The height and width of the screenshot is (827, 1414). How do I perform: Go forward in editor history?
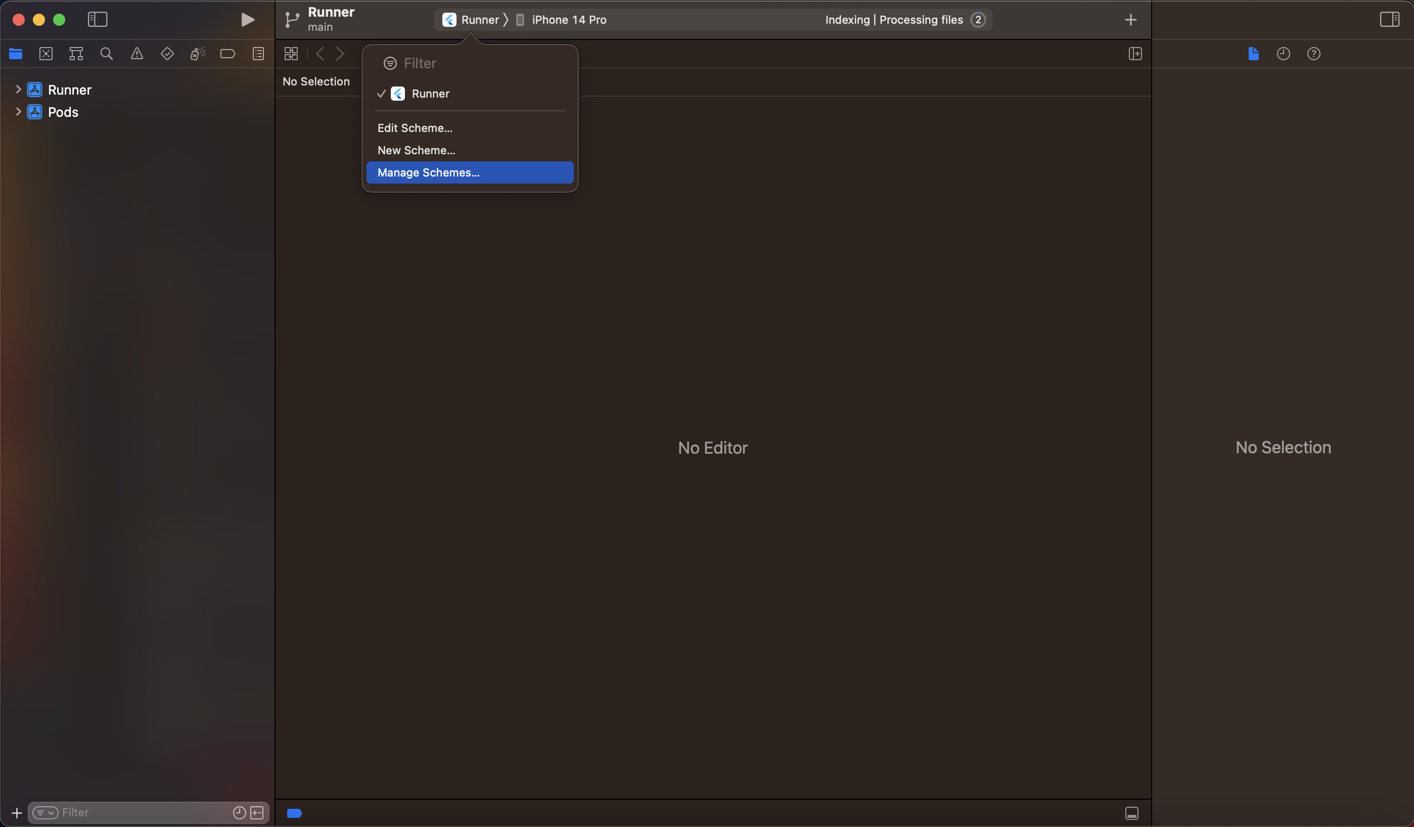coord(340,54)
